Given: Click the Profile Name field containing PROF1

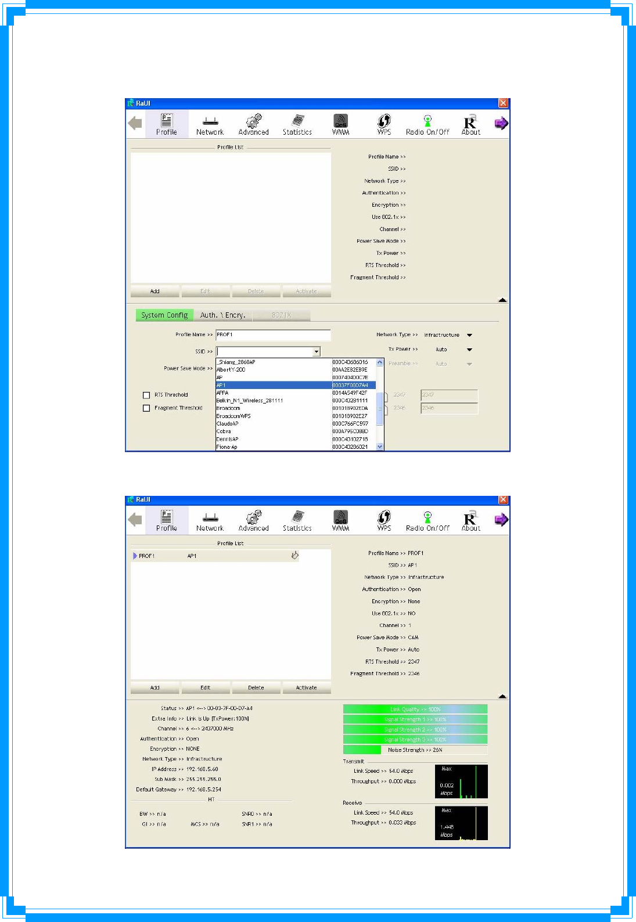Looking at the screenshot, I should [273, 335].
